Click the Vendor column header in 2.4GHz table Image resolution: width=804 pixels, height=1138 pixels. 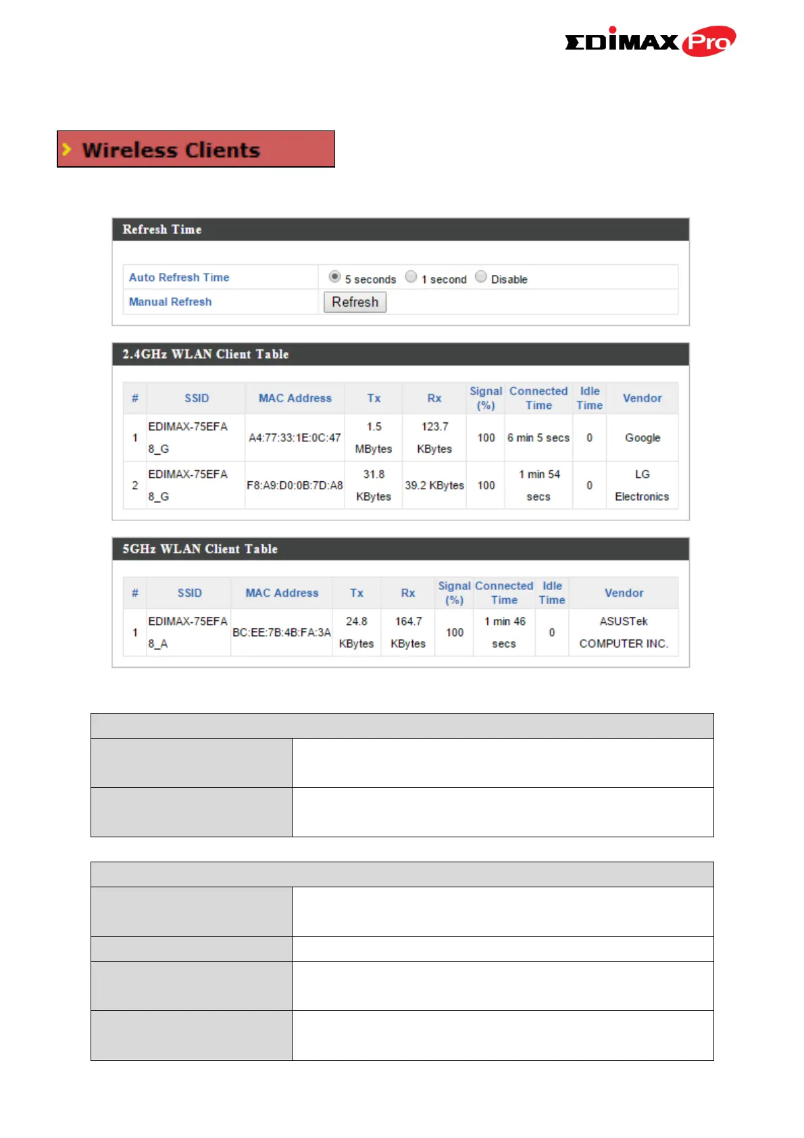(642, 398)
